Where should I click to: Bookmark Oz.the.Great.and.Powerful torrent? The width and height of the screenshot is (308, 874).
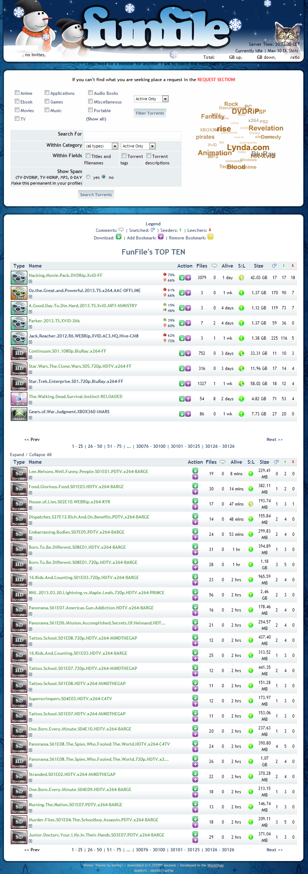pyautogui.click(x=188, y=293)
